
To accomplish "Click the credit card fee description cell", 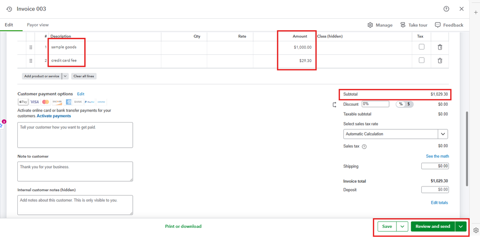I will tap(105, 61).
